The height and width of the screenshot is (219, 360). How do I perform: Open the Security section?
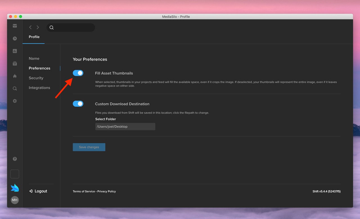point(36,78)
